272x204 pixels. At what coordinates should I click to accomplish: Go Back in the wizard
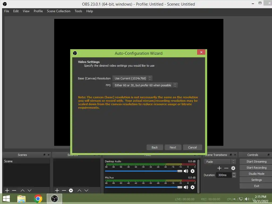[x=155, y=147]
